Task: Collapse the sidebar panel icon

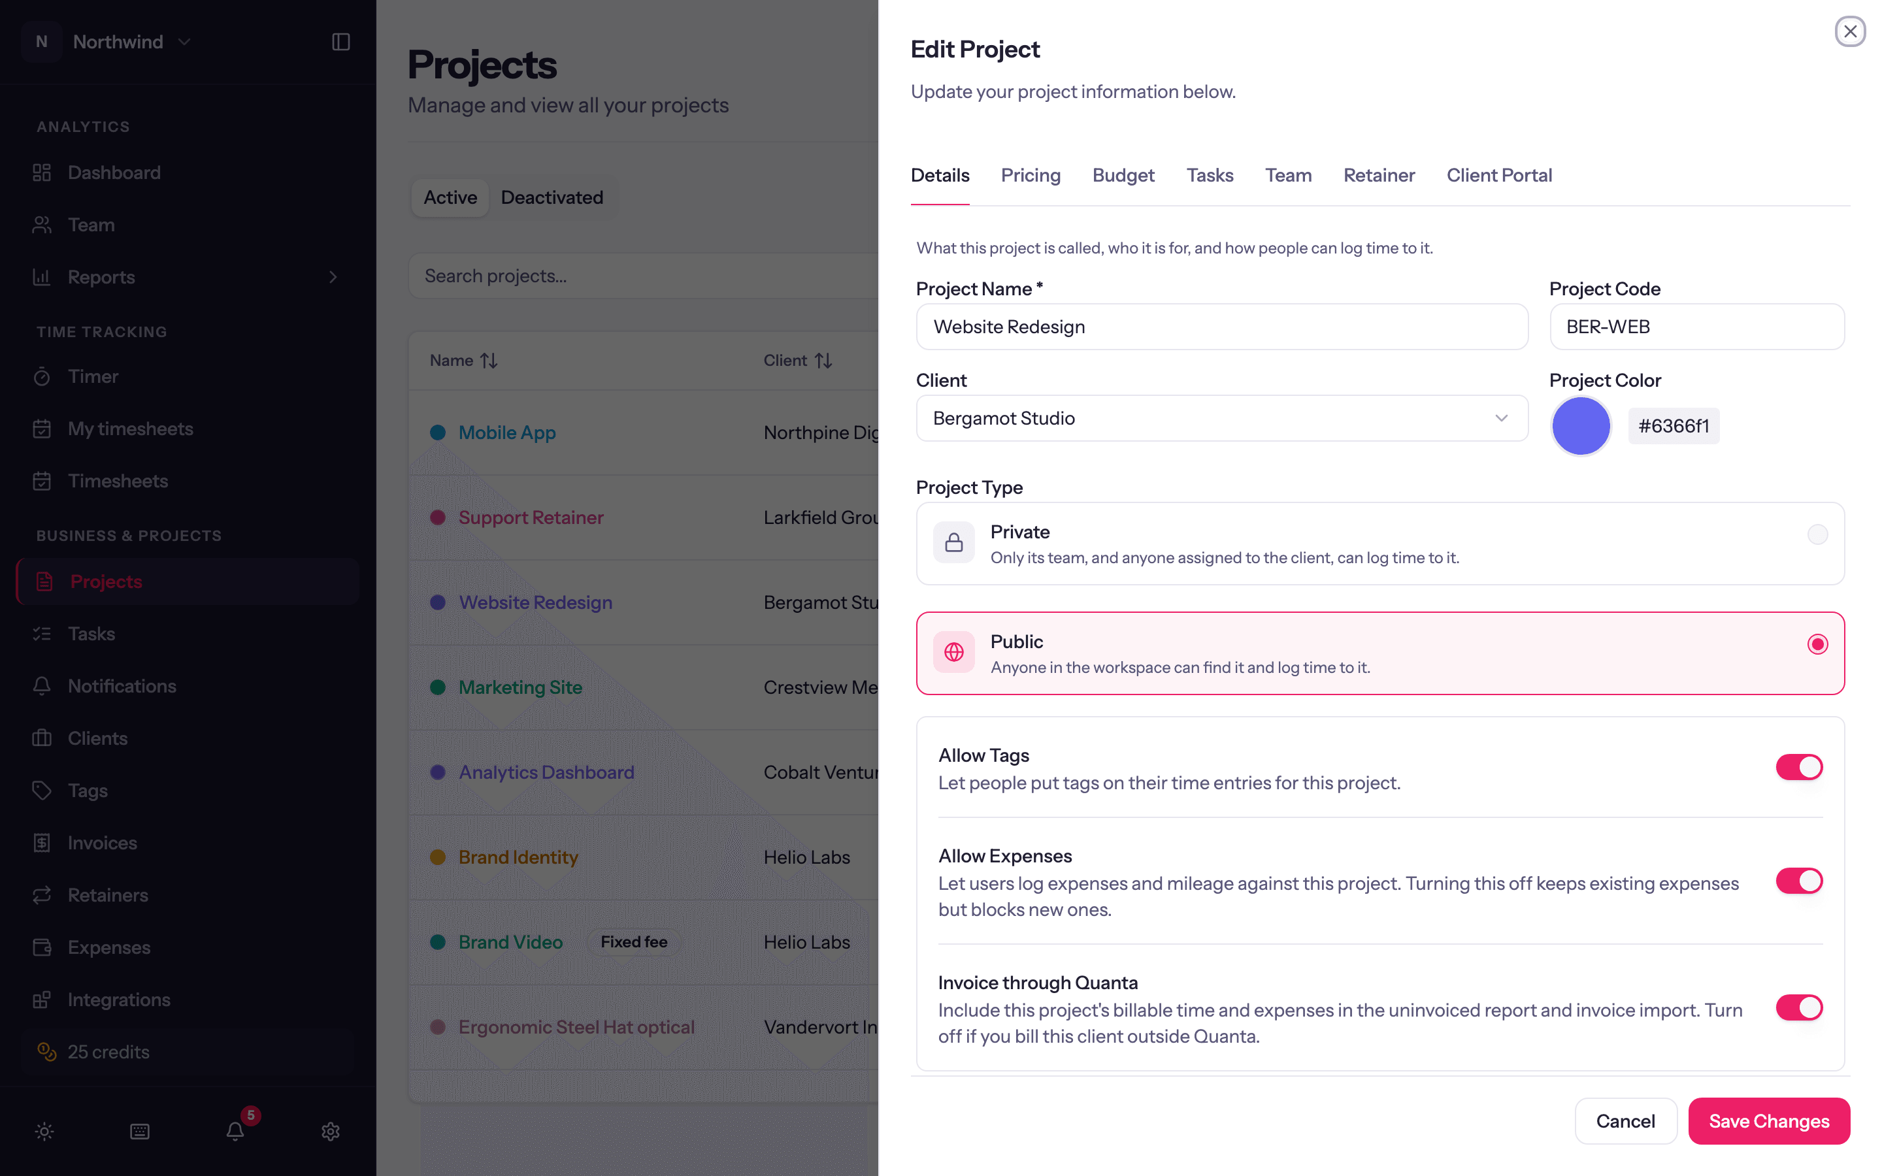Action: (340, 42)
